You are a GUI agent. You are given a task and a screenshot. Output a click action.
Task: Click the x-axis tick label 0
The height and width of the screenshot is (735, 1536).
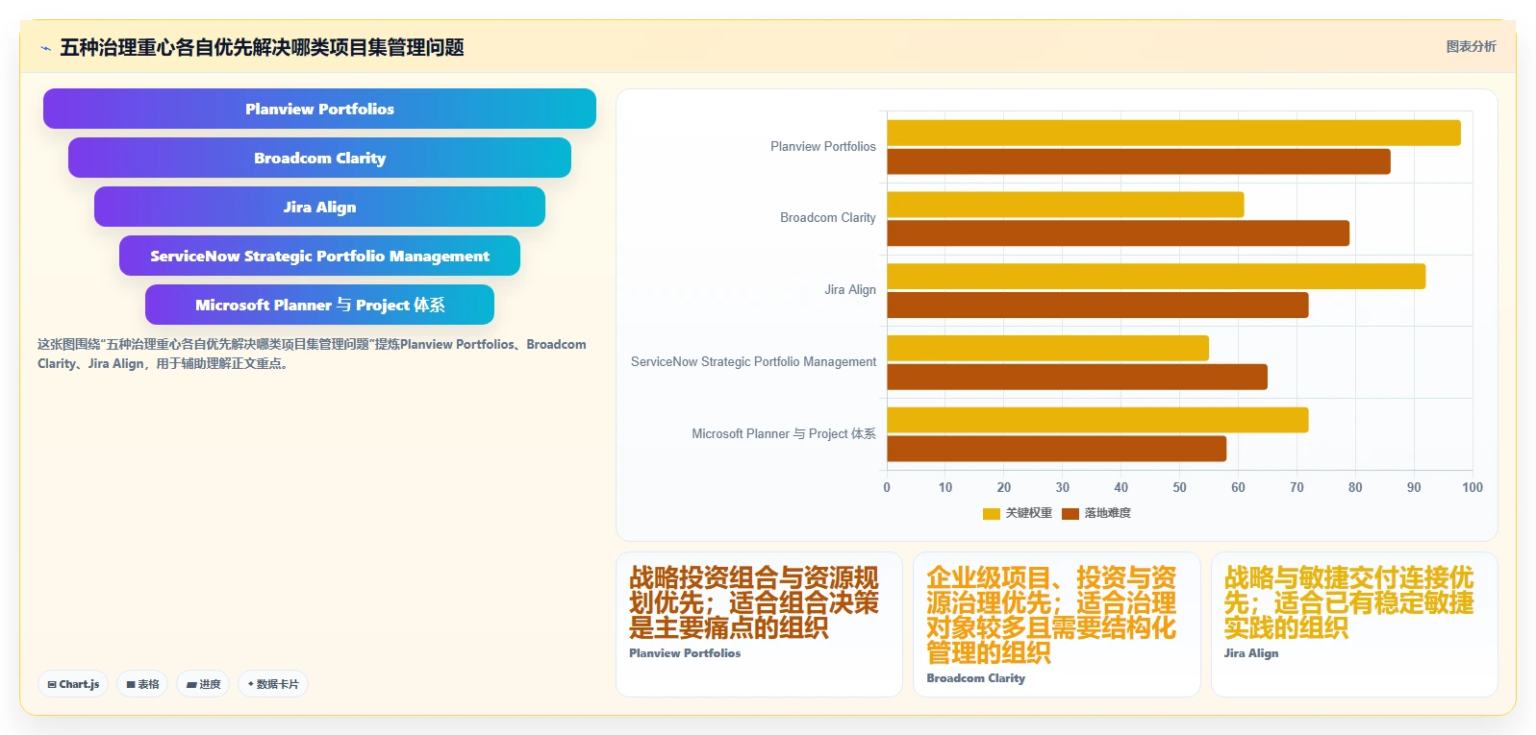887,488
